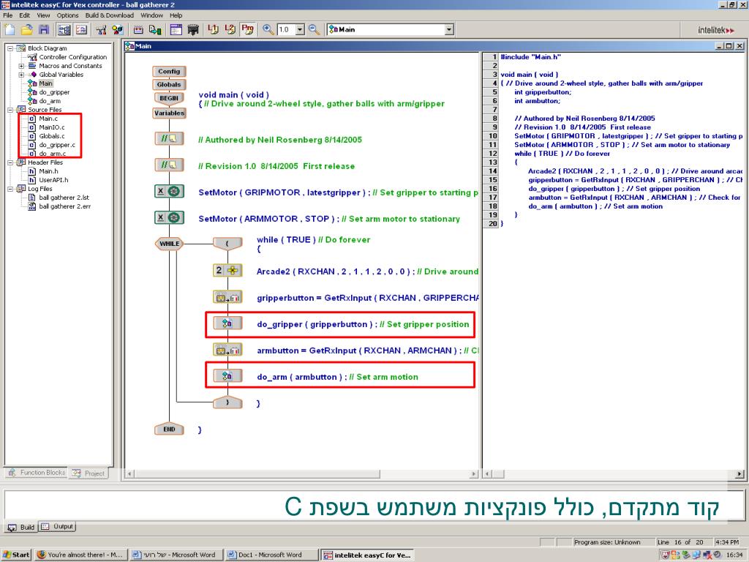Click the armbutton GetRxInput block icon
Screen dimensions: 749x562
pyautogui.click(x=227, y=350)
